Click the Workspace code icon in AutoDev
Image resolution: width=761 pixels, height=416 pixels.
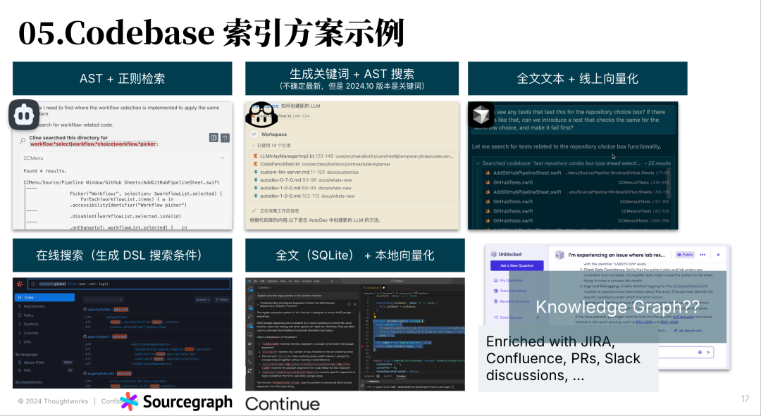pos(254,134)
